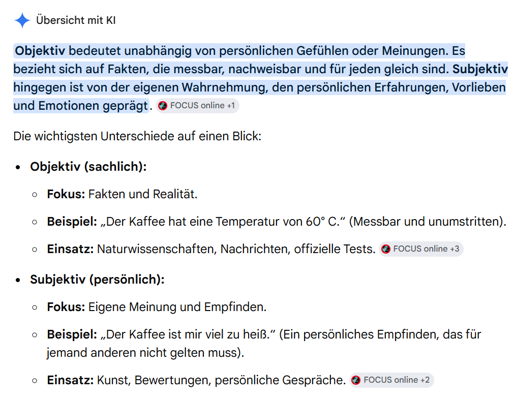Click the 'Fokus: Fakten und Realität.' line
Image resolution: width=513 pixels, height=400 pixels.
point(123,194)
